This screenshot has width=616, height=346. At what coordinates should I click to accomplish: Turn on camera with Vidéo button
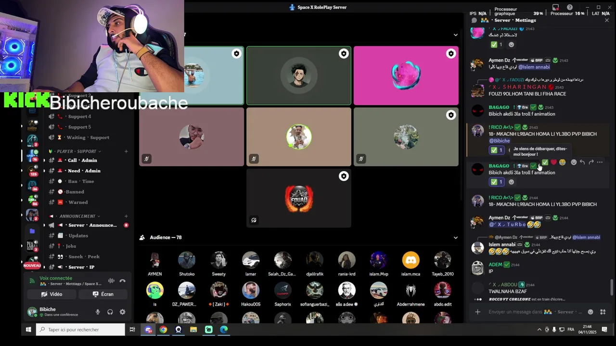point(51,294)
